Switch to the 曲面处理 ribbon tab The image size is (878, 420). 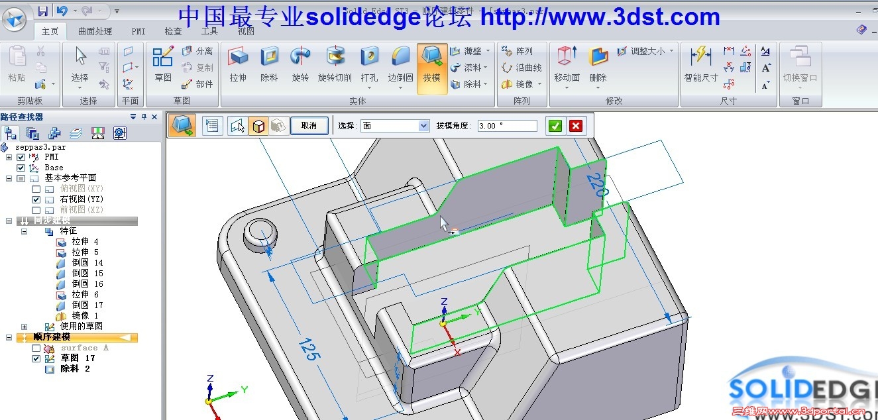tap(95, 31)
